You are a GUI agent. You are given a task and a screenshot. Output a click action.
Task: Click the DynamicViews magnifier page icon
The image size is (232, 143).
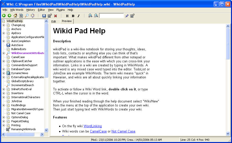pos(8,73)
